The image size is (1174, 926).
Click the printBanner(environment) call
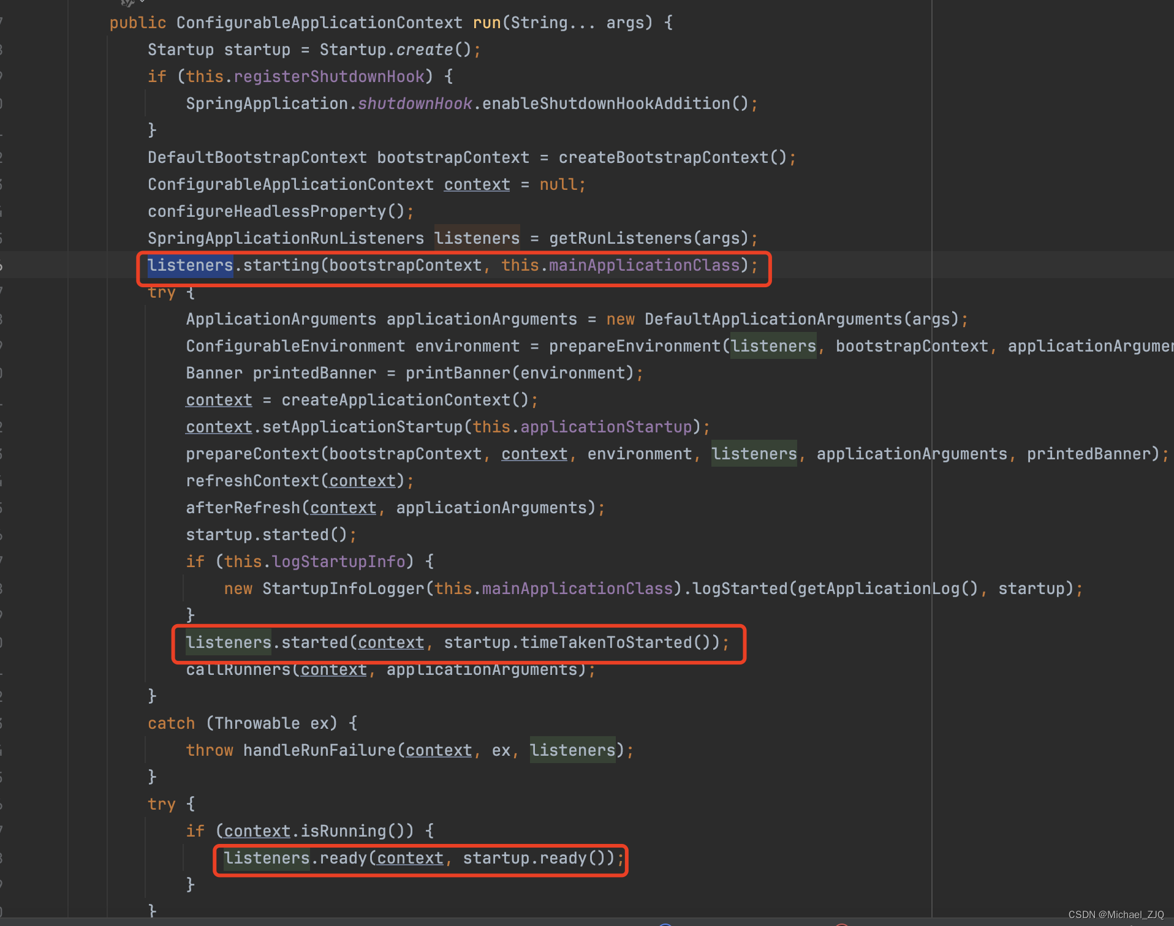point(520,373)
